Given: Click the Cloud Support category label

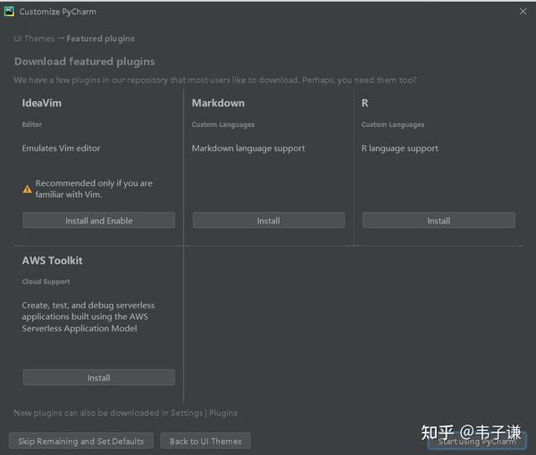Looking at the screenshot, I should coord(46,282).
